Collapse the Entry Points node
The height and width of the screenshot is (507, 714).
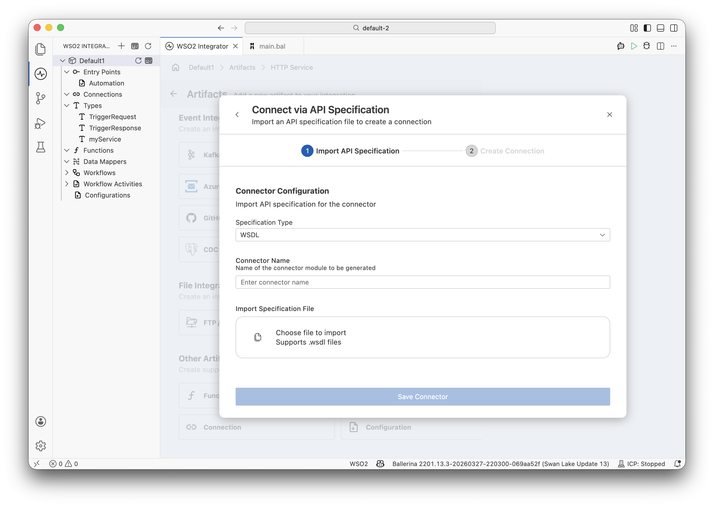[x=67, y=72]
